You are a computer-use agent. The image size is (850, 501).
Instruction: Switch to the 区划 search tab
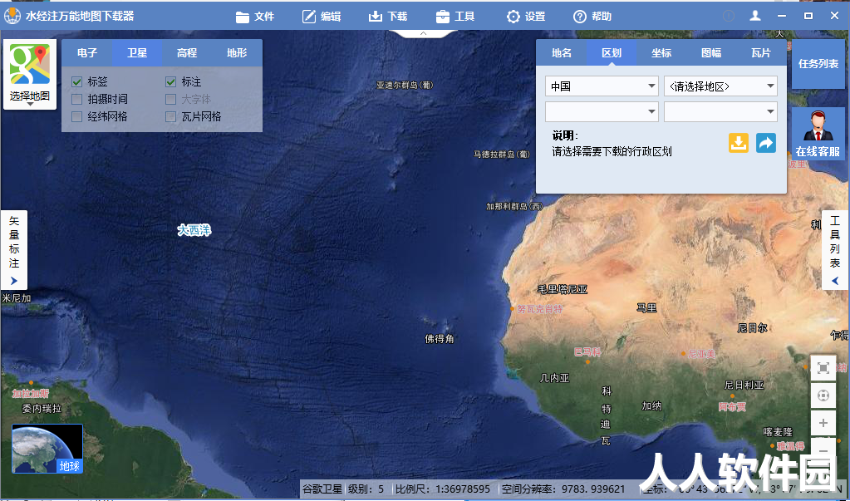[x=612, y=52]
